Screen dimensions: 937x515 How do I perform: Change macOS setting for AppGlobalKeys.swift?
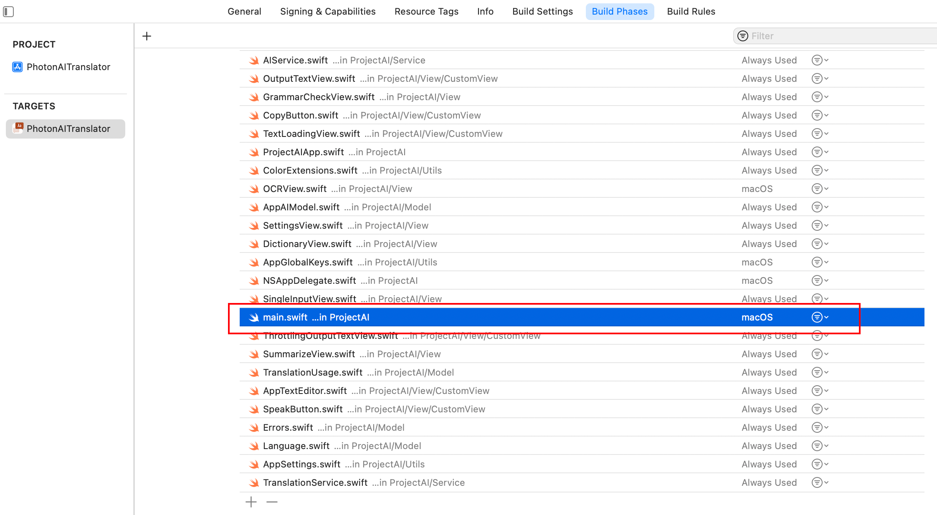point(757,262)
